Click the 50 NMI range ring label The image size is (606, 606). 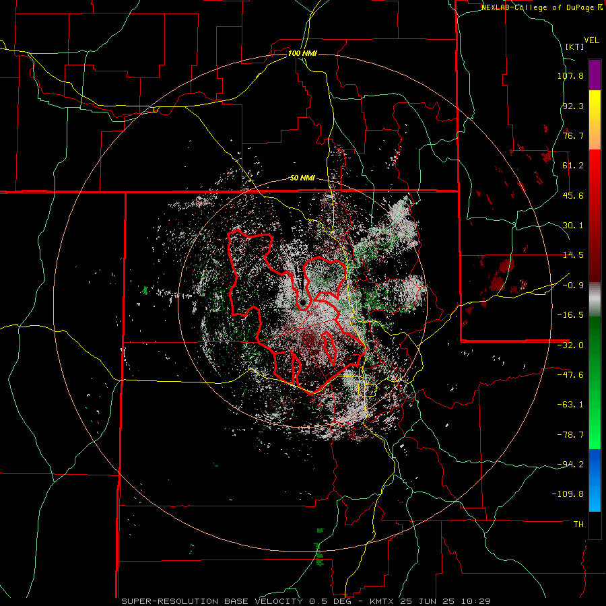pyautogui.click(x=302, y=178)
